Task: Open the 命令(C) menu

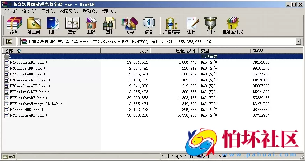Action: [29, 11]
